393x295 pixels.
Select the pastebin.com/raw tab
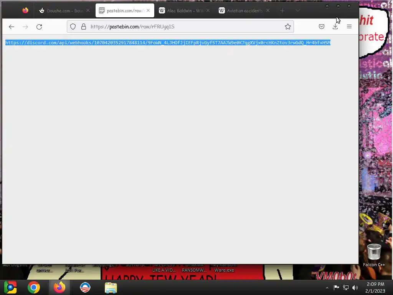pos(125,10)
